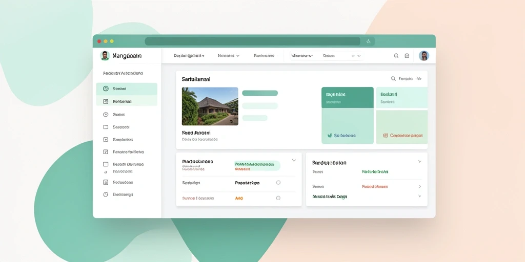The width and height of the screenshot is (525, 262).
Task: Click the orange link text in lower-right tile
Action: tap(406, 135)
